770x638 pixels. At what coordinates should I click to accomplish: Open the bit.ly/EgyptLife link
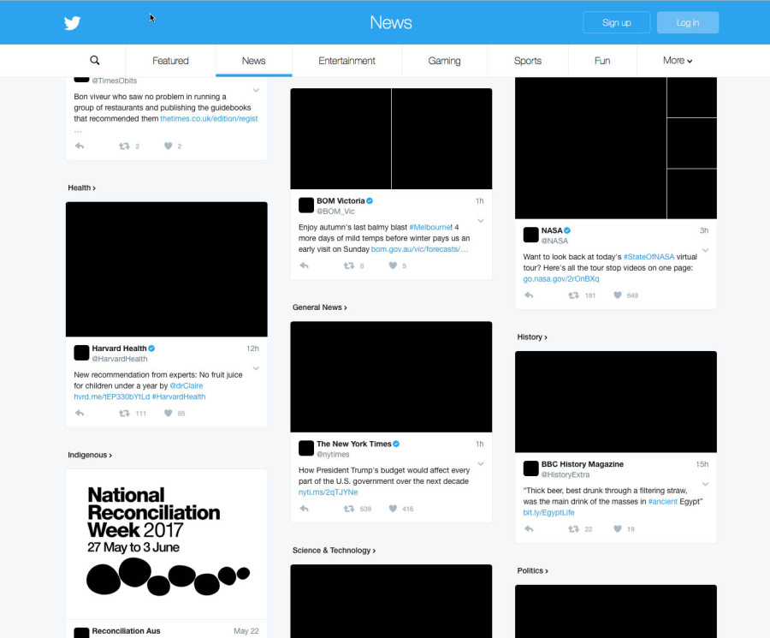click(x=548, y=512)
